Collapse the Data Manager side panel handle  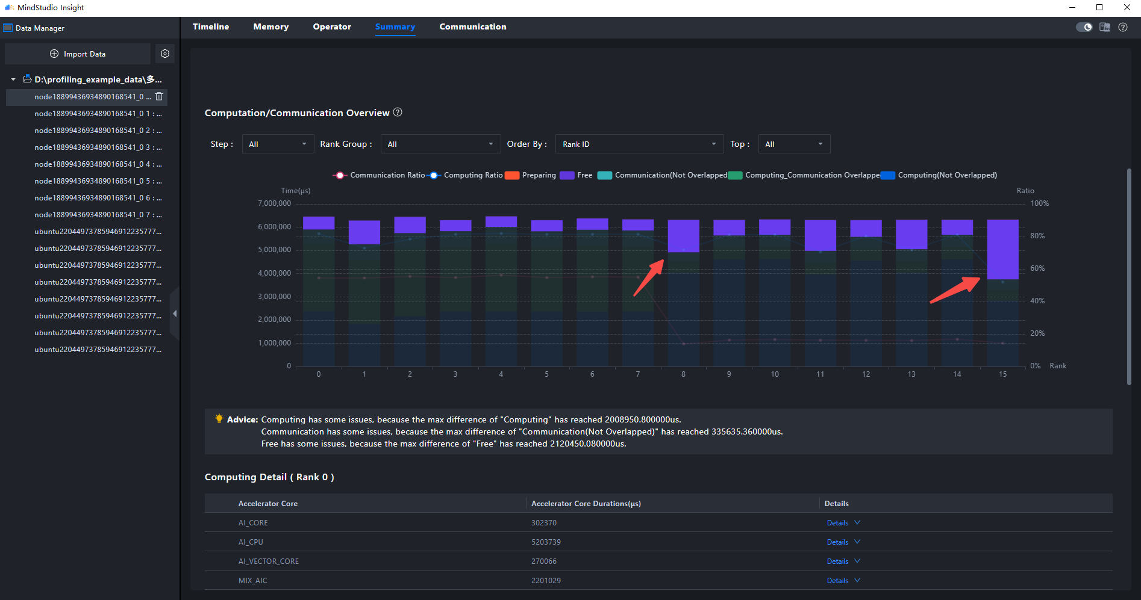pos(175,314)
